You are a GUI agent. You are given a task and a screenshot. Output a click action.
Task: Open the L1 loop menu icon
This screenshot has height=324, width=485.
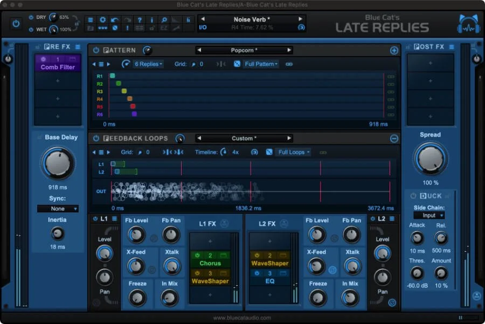[x=114, y=219]
